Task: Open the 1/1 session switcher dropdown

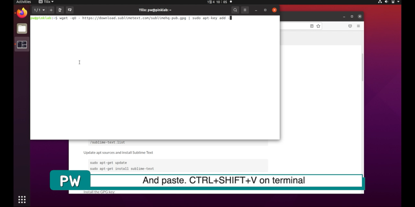Action: (40, 10)
